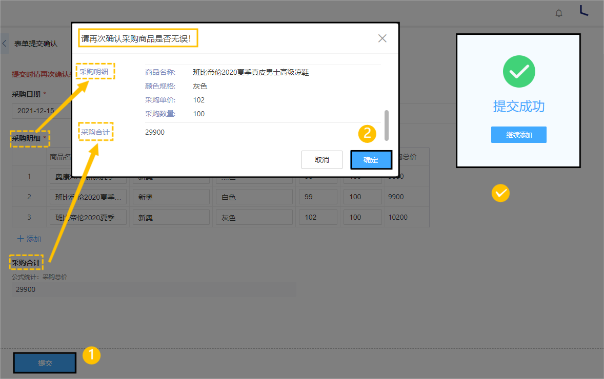
Task: Click the dialog's vertical scrollbar
Action: point(386,124)
